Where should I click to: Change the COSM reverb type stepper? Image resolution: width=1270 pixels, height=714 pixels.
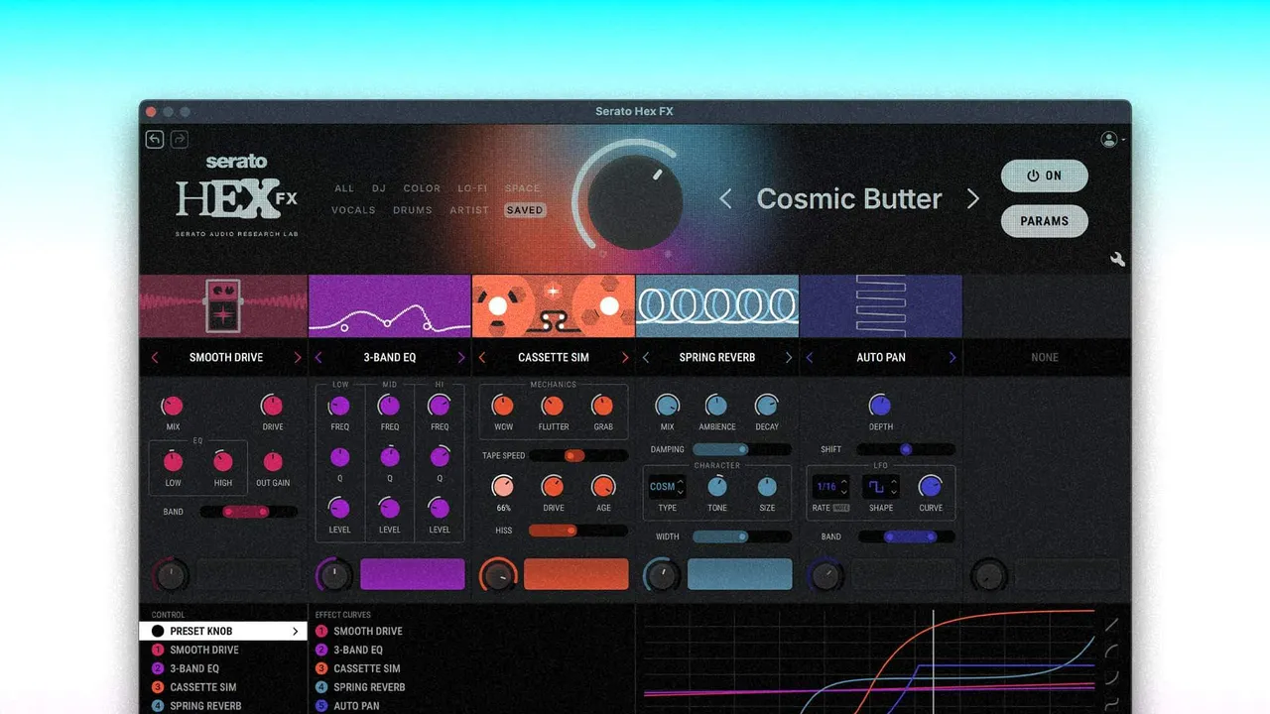pyautogui.click(x=667, y=487)
